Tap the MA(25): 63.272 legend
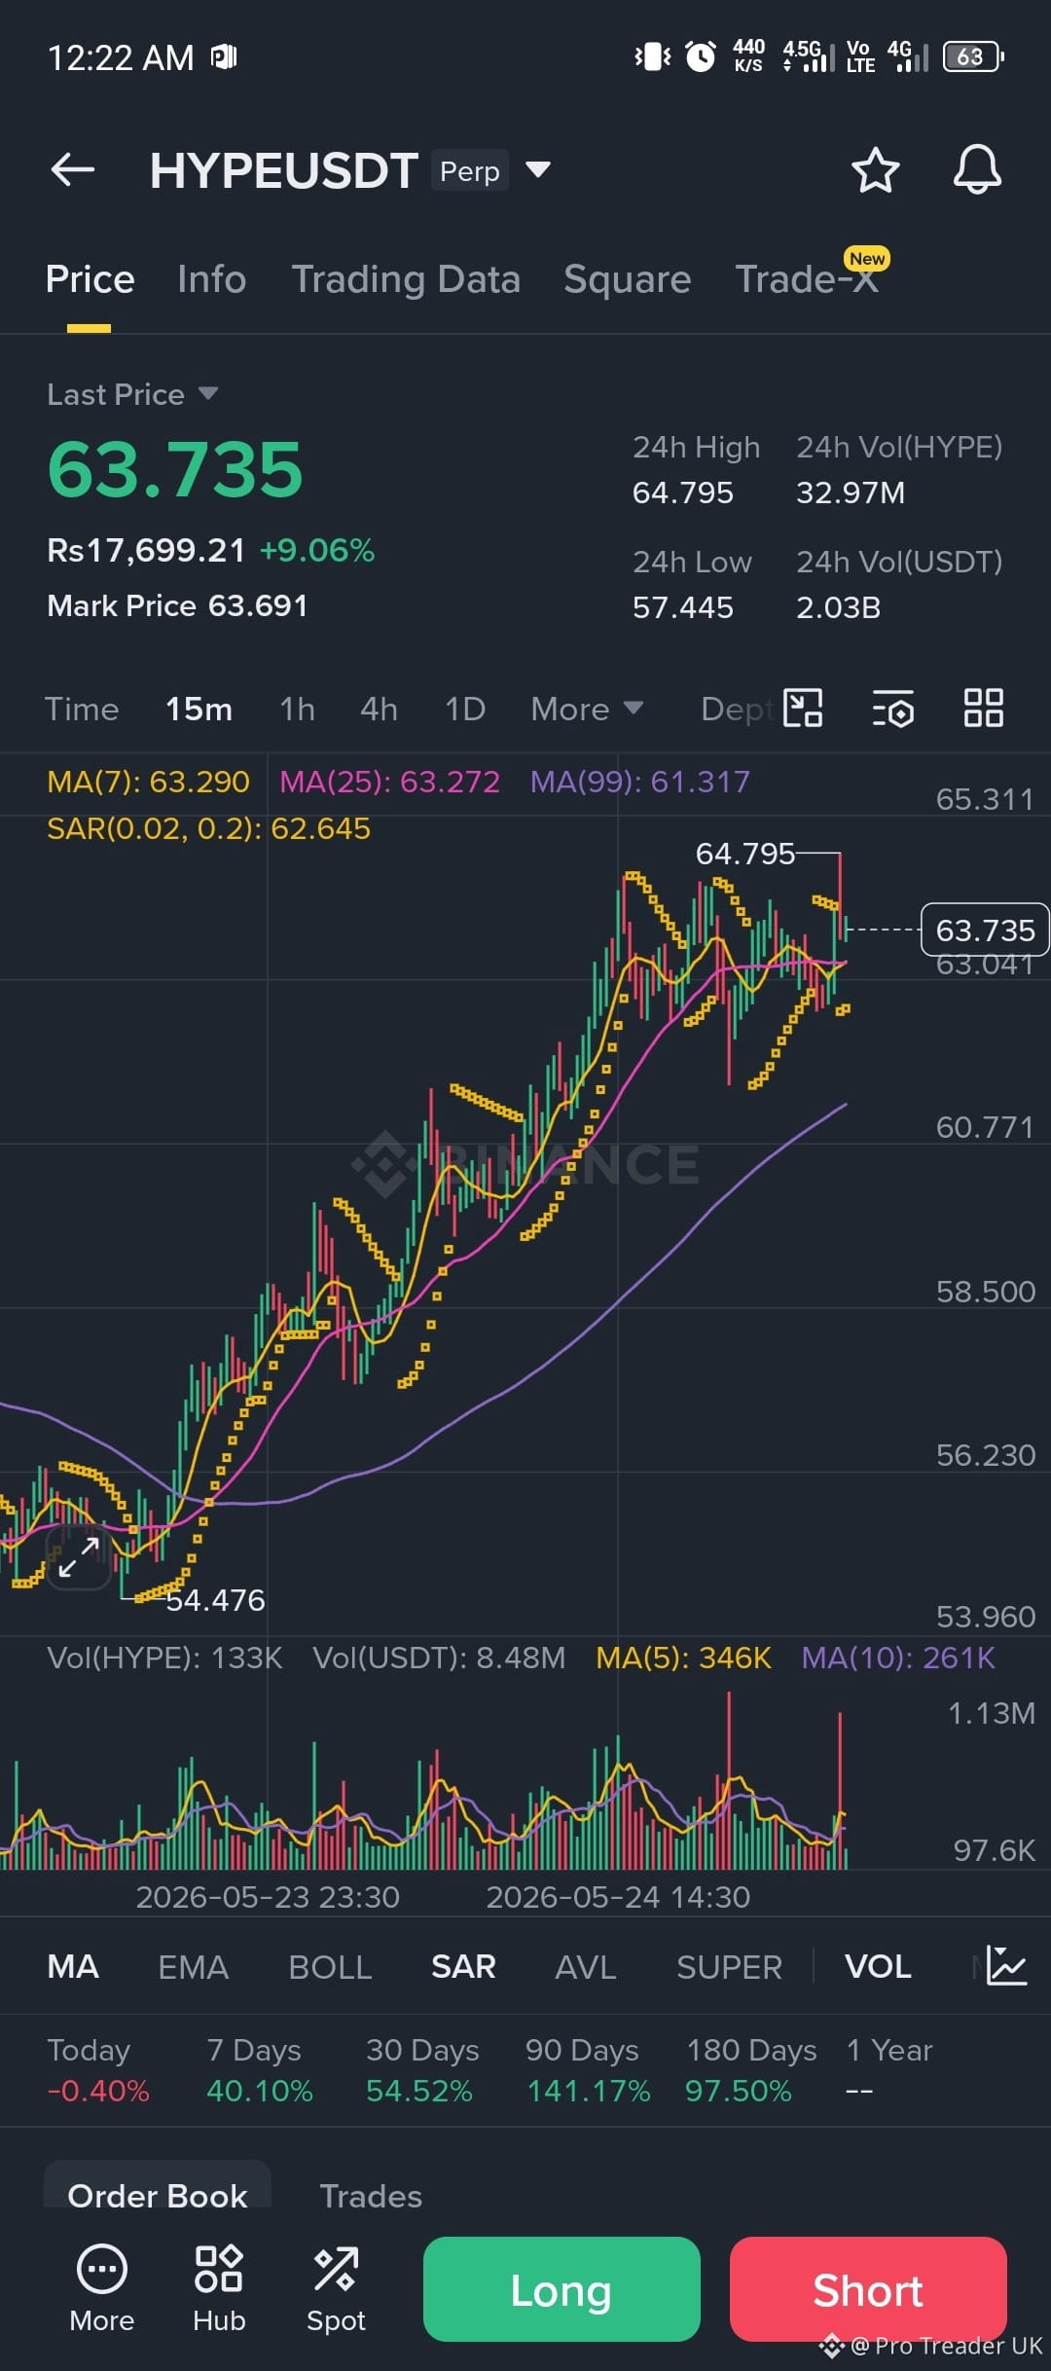The width and height of the screenshot is (1051, 2371). [389, 782]
